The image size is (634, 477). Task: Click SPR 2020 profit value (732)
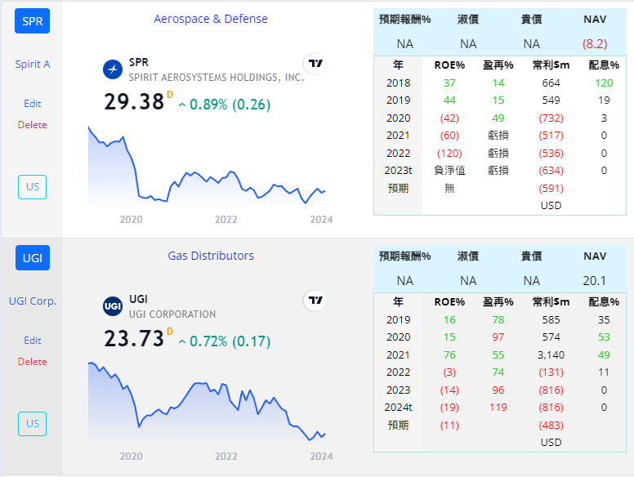551,118
